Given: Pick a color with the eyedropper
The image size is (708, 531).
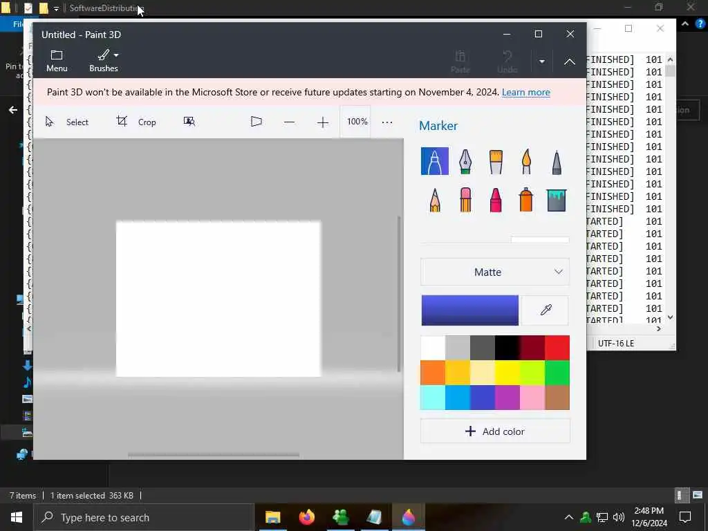Looking at the screenshot, I should point(545,310).
